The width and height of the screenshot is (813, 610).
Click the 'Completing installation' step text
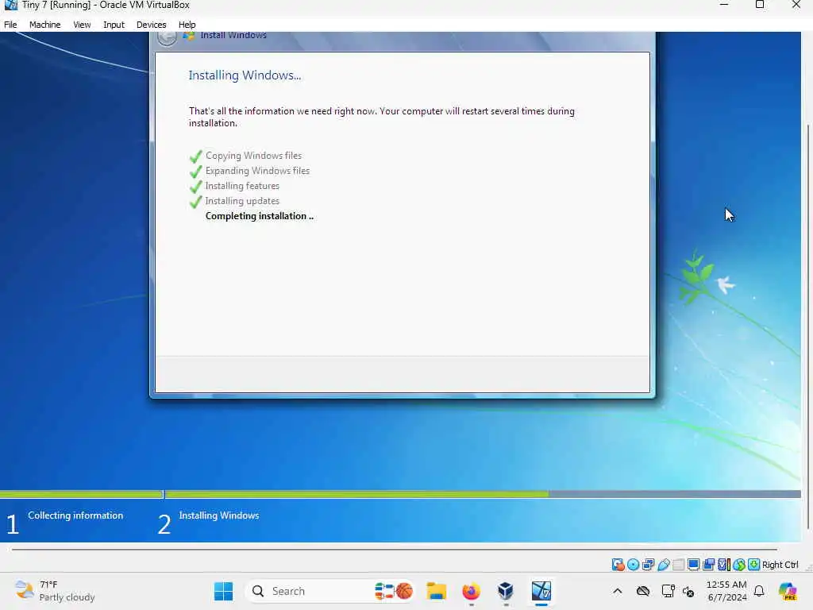pos(260,216)
